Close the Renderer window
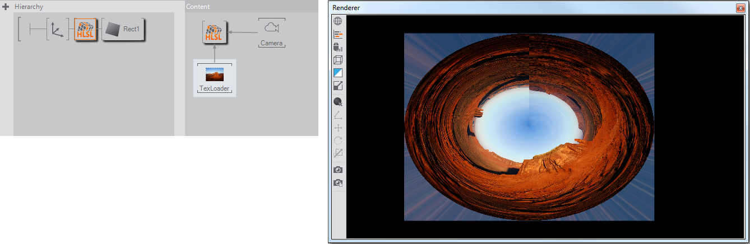The image size is (750, 244). (x=740, y=8)
